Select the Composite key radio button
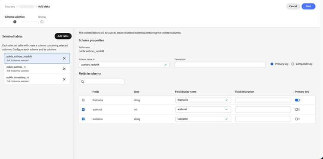The width and height of the screenshot is (323, 159). tap(293, 64)
